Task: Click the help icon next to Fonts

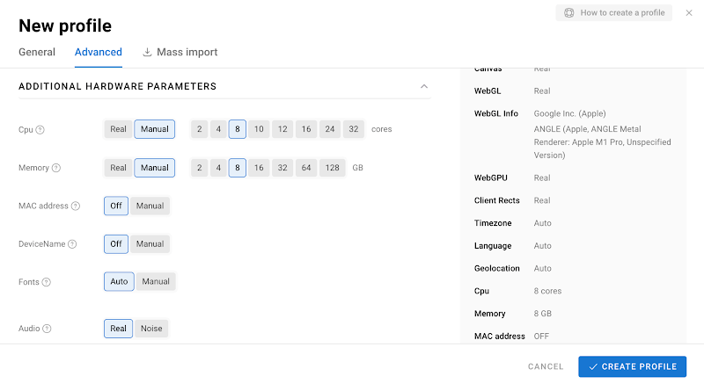Action: pyautogui.click(x=46, y=282)
